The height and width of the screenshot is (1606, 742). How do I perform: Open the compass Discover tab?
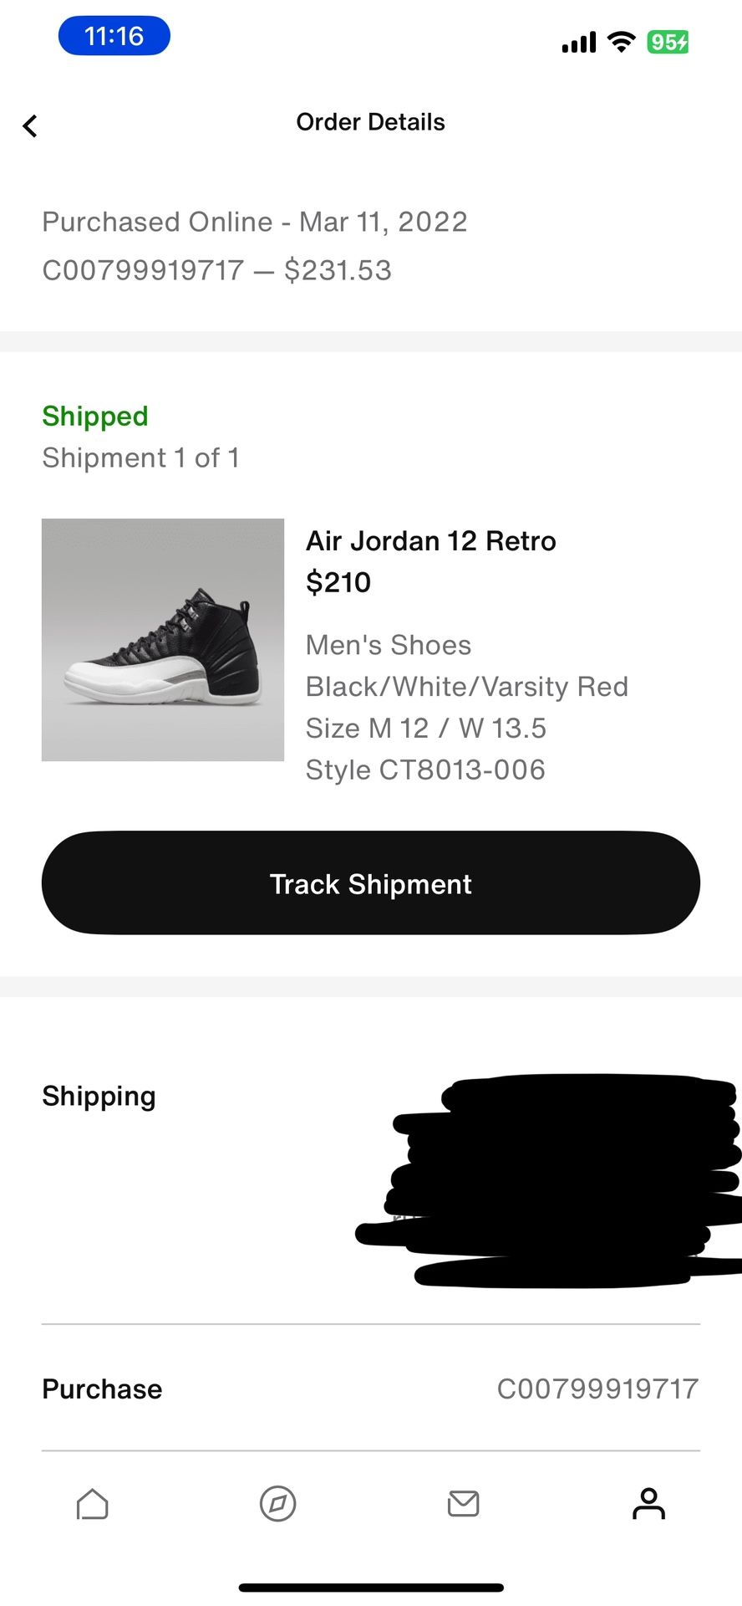277,1503
